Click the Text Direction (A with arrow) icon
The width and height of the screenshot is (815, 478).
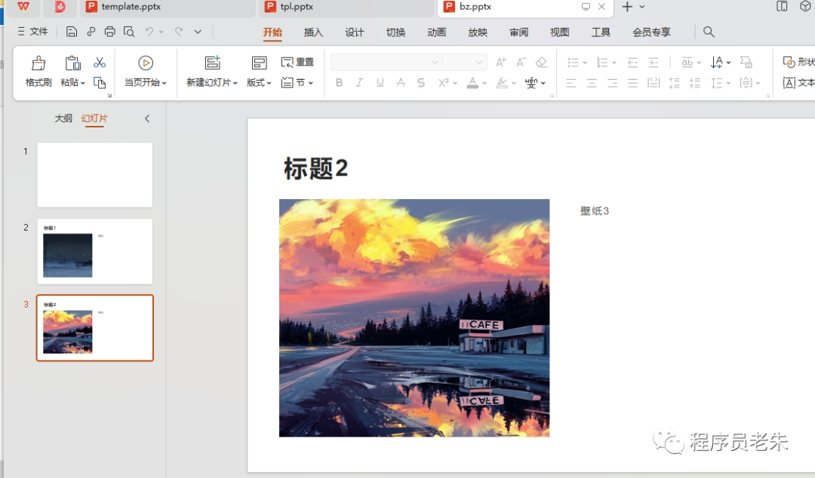click(717, 63)
